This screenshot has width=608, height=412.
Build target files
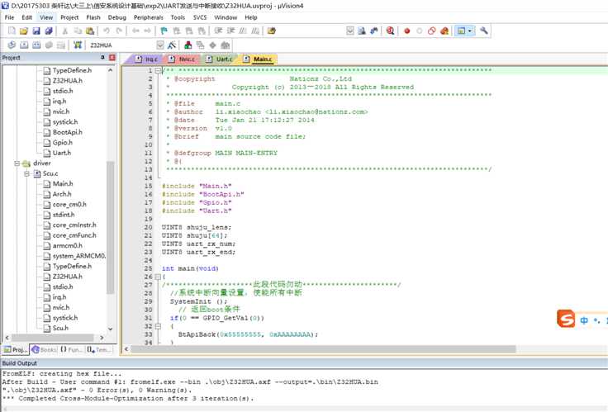point(24,45)
